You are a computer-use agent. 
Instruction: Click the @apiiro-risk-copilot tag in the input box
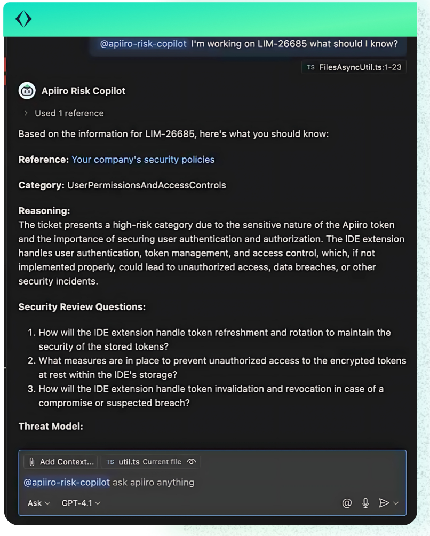[67, 483]
